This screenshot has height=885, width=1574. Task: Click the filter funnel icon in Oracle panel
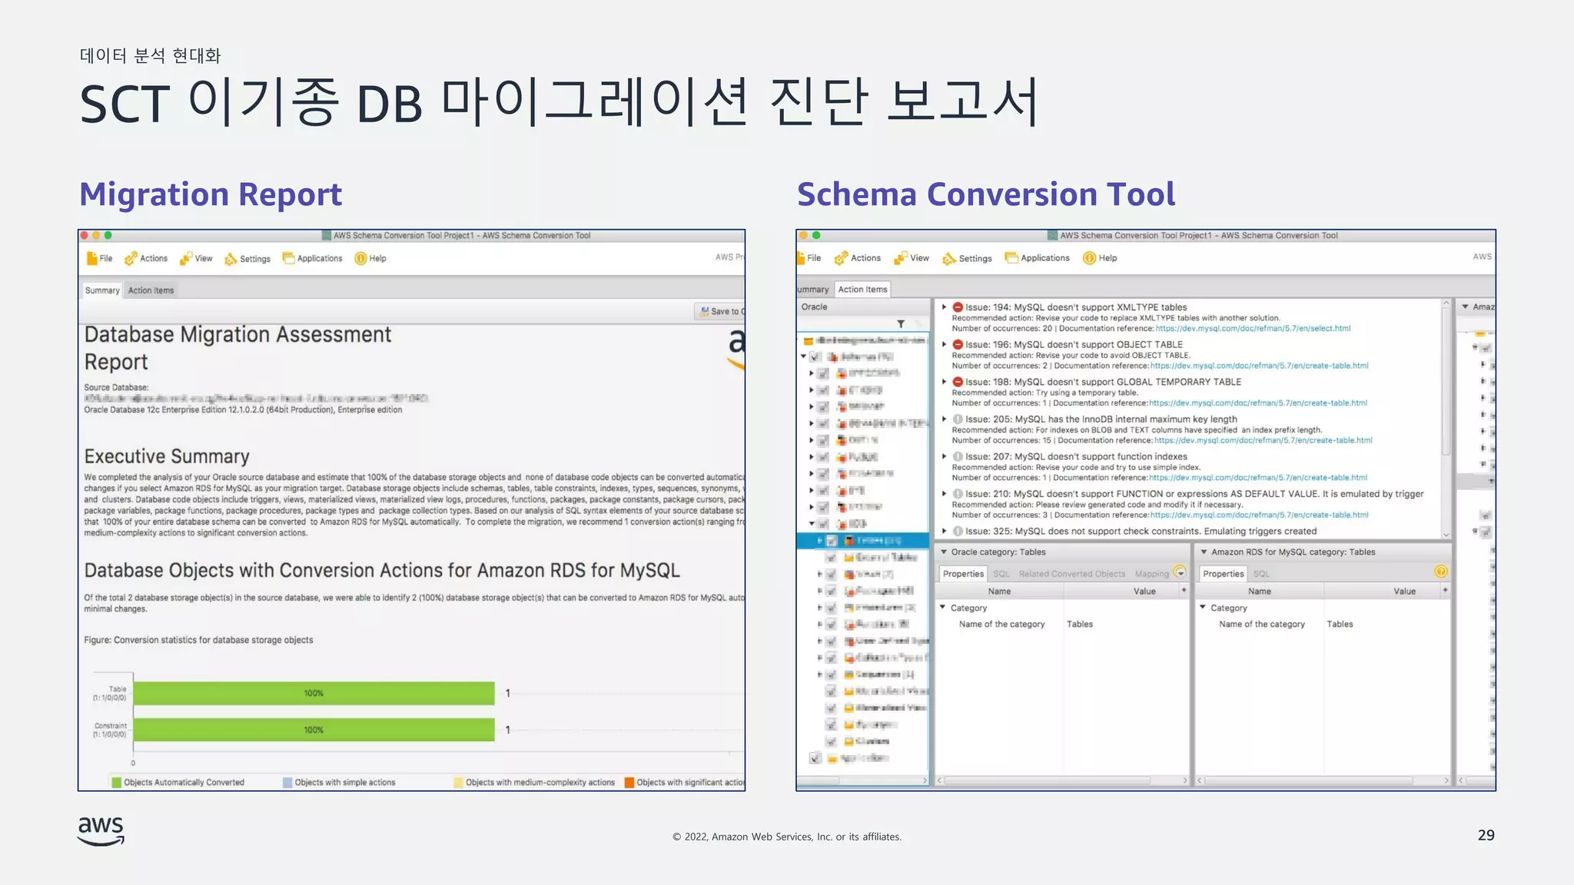(x=901, y=324)
